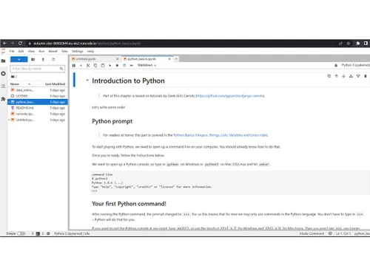Insert a cell above via the cell toolbar
370x277 pixels.
click(351, 76)
